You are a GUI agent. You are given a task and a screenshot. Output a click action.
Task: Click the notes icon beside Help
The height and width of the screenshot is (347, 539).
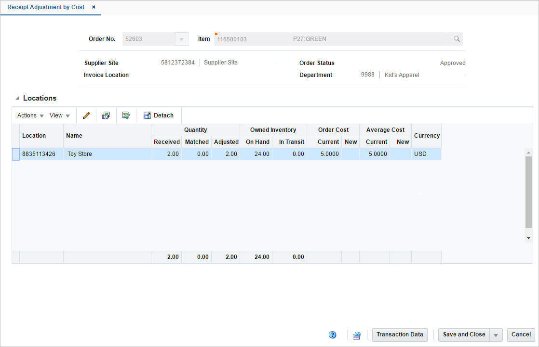pos(356,334)
